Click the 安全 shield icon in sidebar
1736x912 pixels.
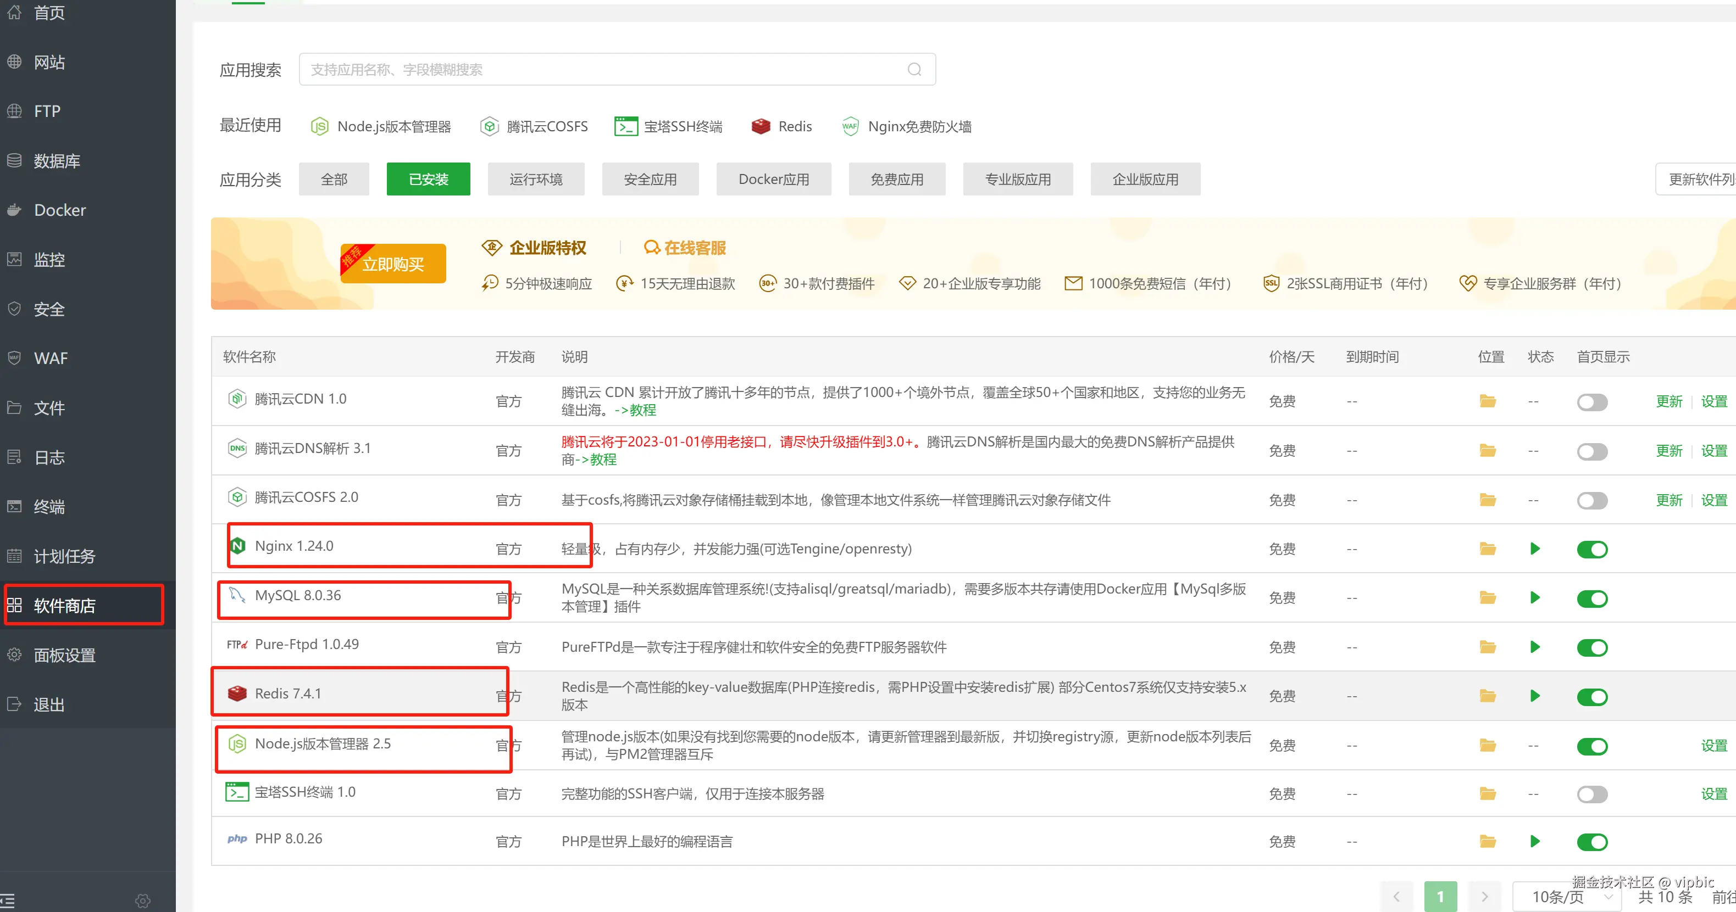point(14,309)
